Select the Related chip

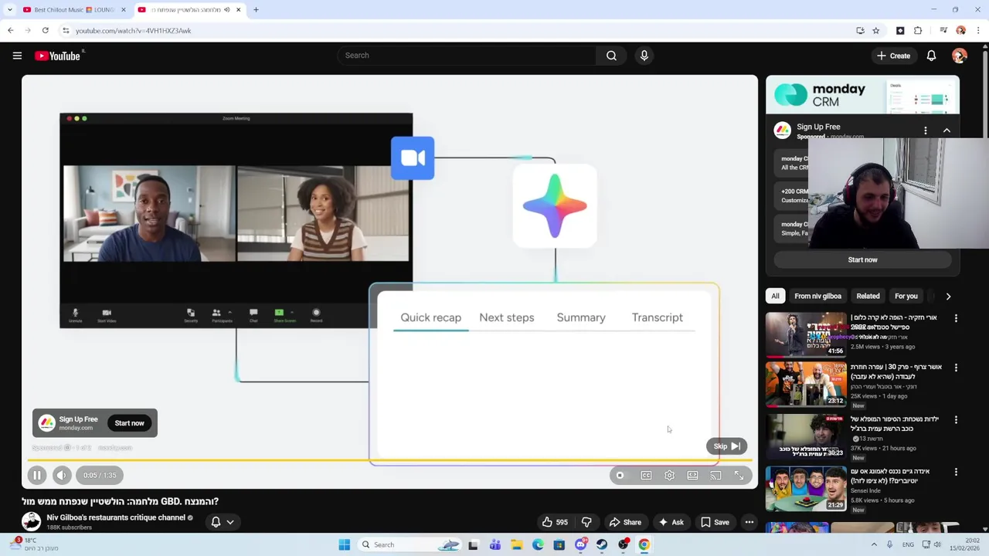[x=868, y=296]
